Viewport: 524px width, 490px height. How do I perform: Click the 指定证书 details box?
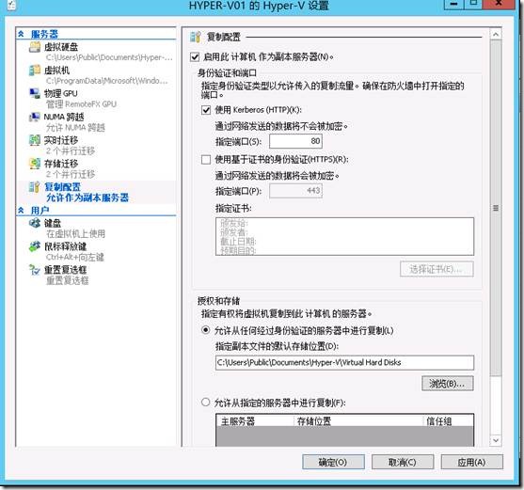[344, 236]
